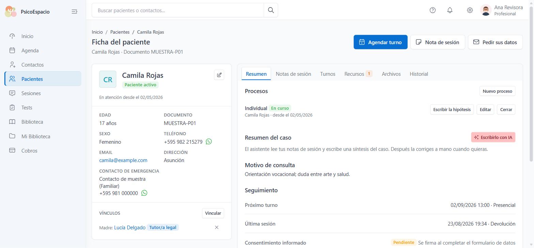534x248 pixels.
Task: Open the Recursos tab
Action: coord(358,74)
